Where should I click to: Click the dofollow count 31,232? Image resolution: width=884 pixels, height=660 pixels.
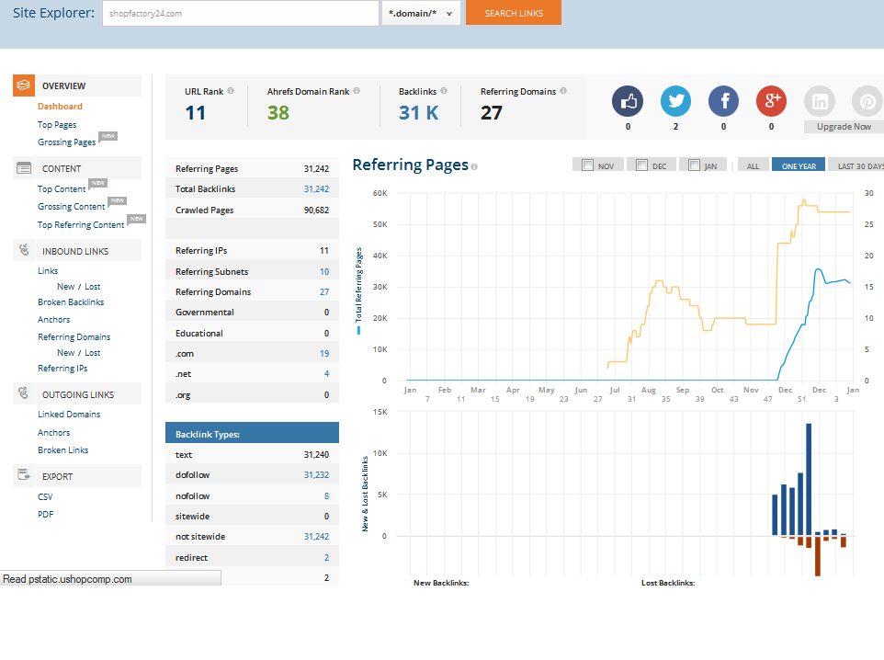[x=316, y=475]
